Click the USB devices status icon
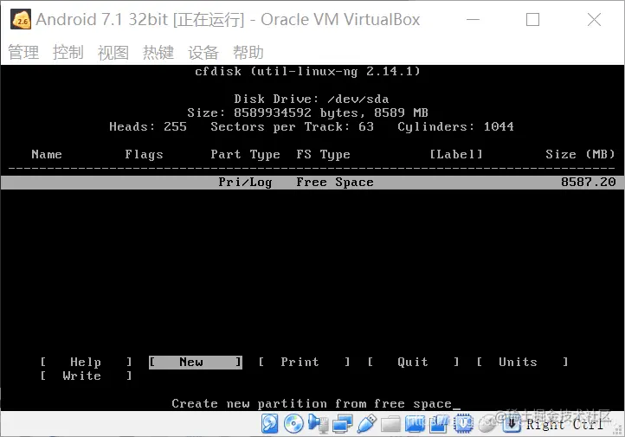 pos(367,424)
